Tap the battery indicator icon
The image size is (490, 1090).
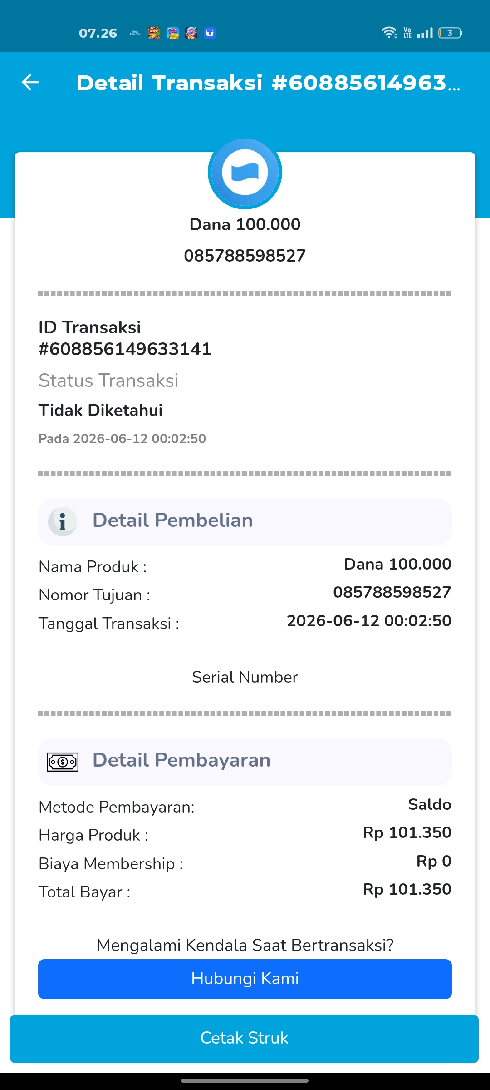coord(450,33)
